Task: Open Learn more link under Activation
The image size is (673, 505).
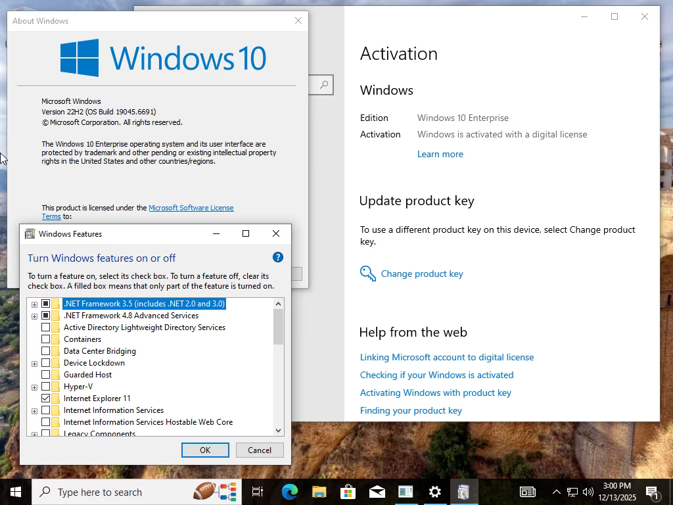Action: 440,154
